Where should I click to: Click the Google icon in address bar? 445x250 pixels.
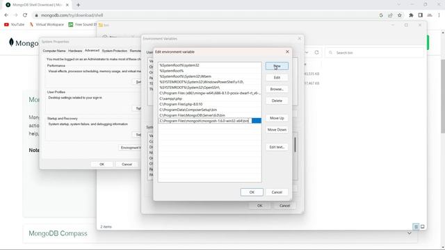(381, 15)
